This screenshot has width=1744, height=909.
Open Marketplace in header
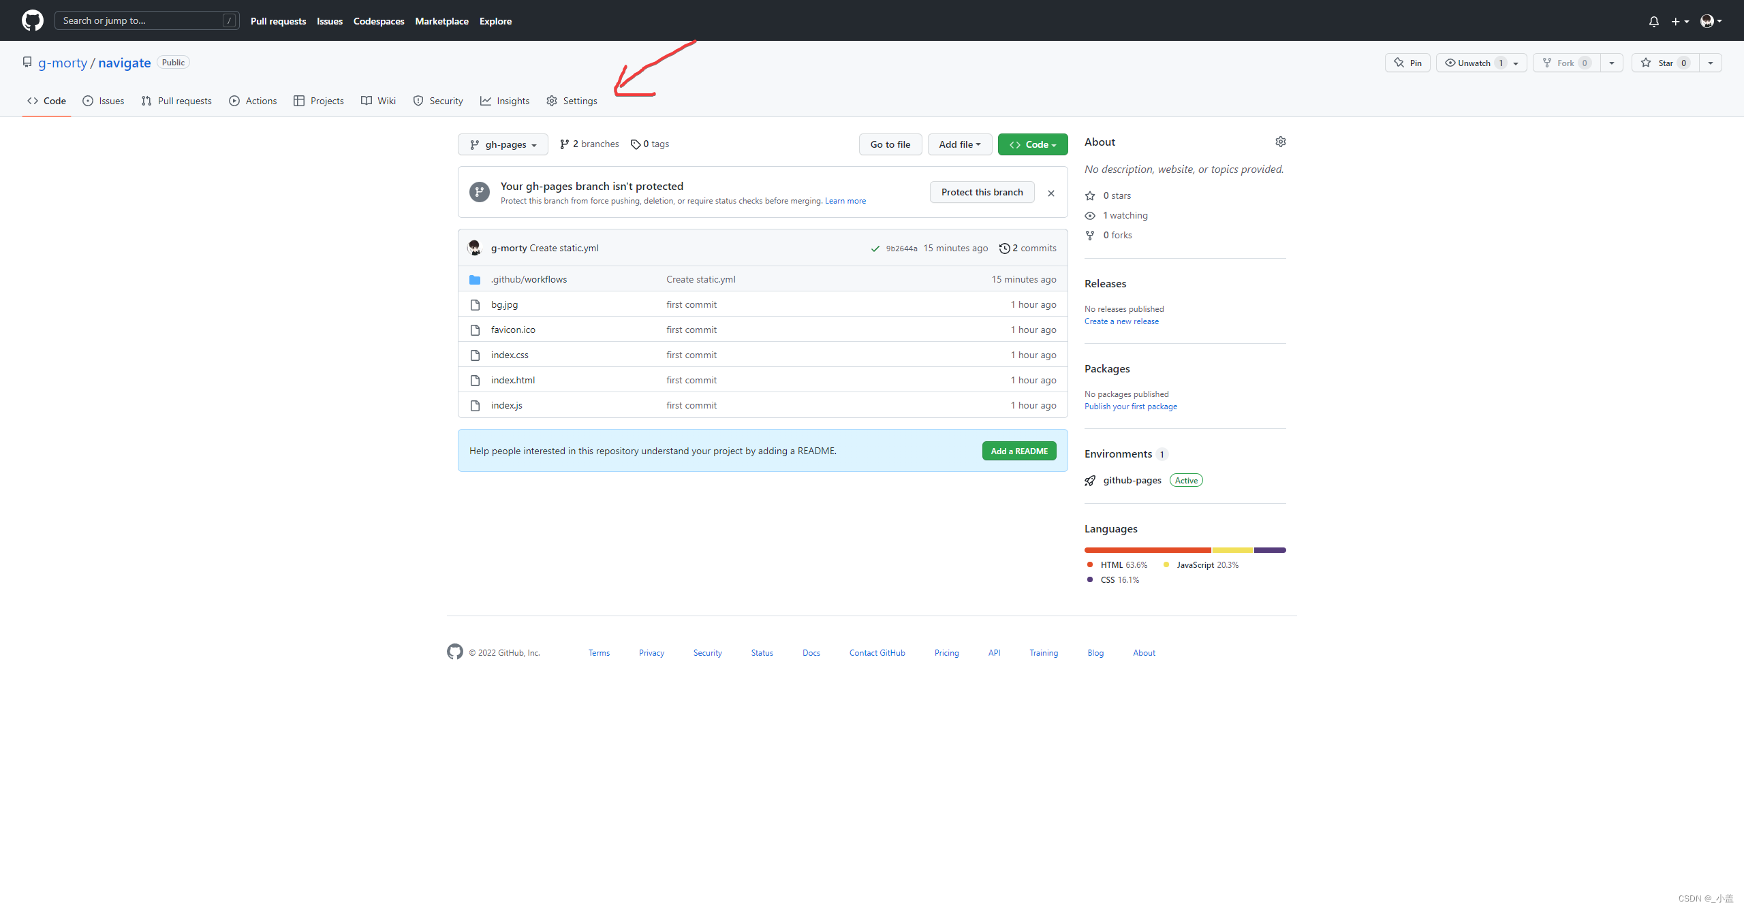[441, 21]
